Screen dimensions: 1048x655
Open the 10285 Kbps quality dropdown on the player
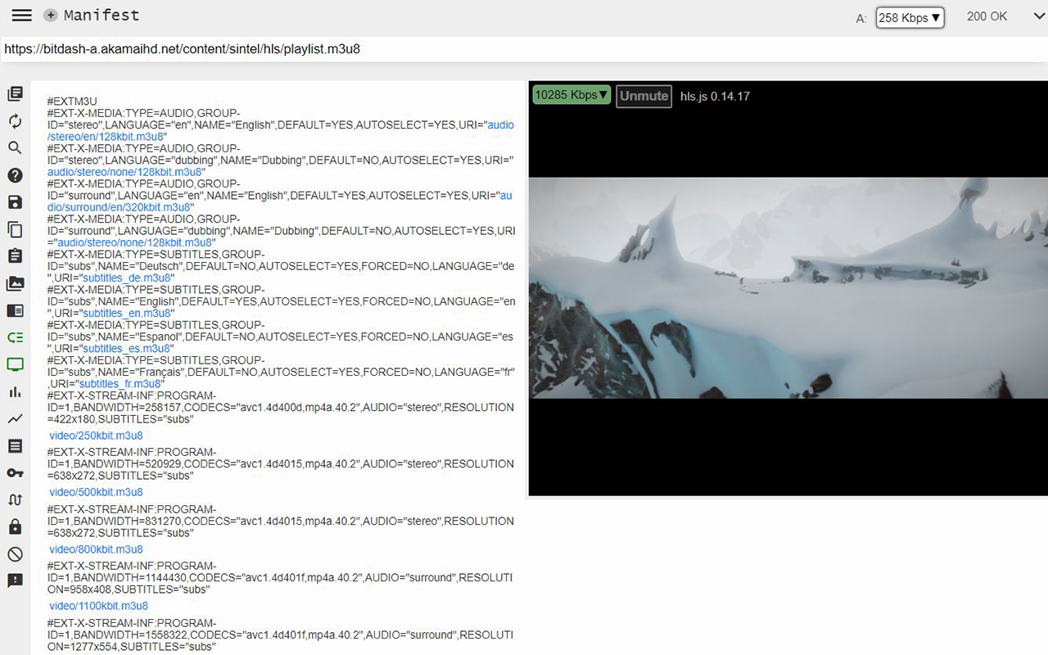coord(571,94)
